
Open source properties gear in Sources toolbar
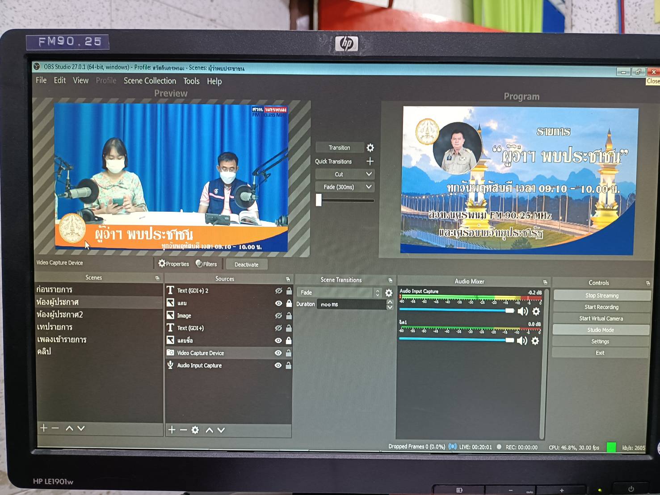pos(195,430)
